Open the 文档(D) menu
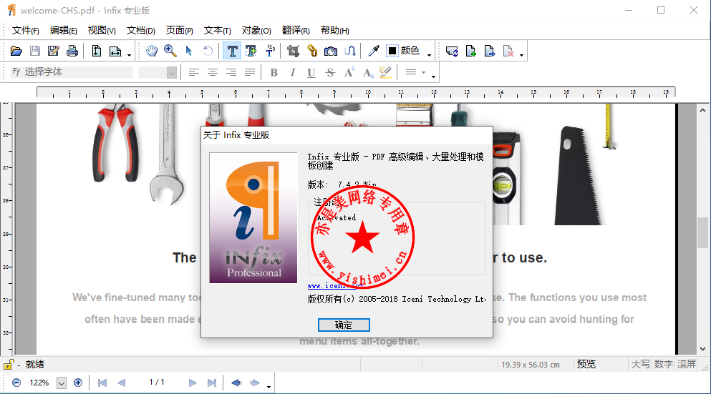Screen dimensions: 711x394 coord(140,30)
